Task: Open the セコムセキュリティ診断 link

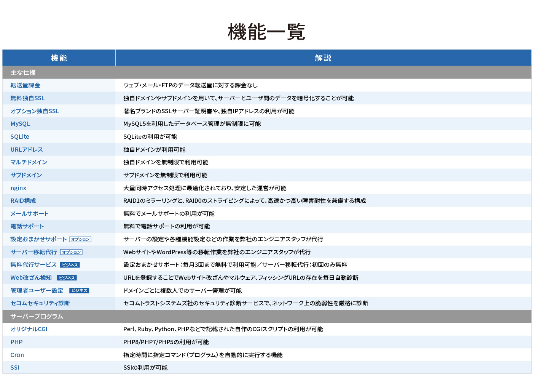Action: (40, 303)
